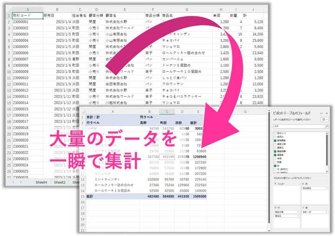Image resolution: width=335 pixels, height=236 pixels.
Task: Close the PivotTable Fields pane
Action: (327, 113)
